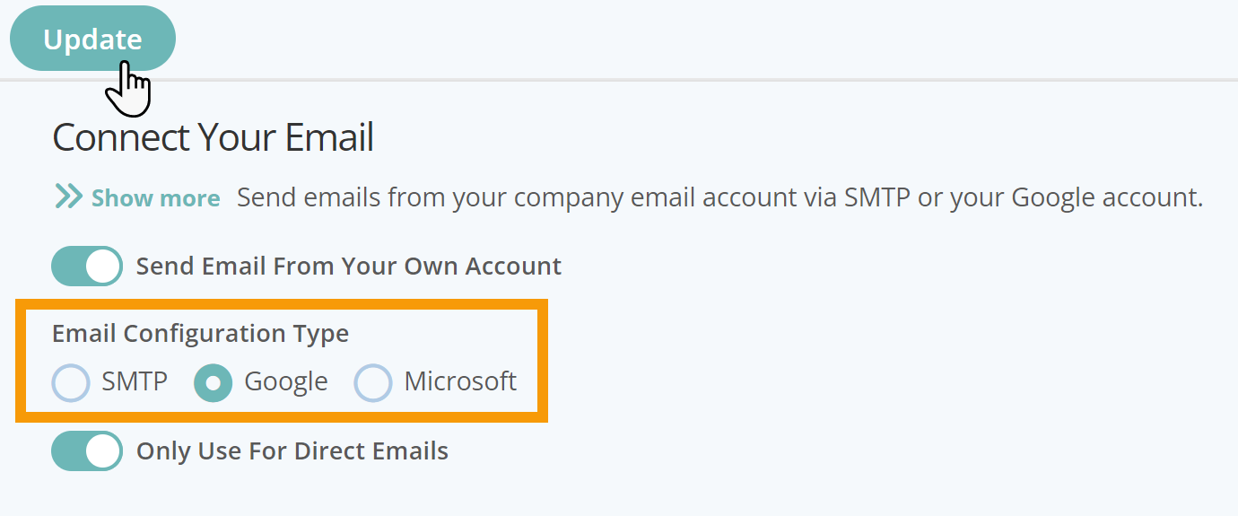Click the Google option label
This screenshot has width=1238, height=516.
click(286, 382)
